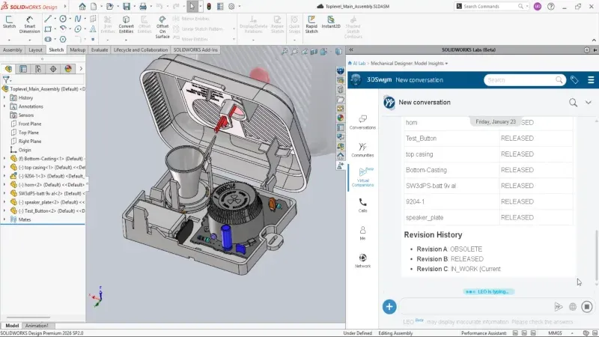Toggle Instant2D mode
Screen dimensions: 599x337
click(x=331, y=22)
